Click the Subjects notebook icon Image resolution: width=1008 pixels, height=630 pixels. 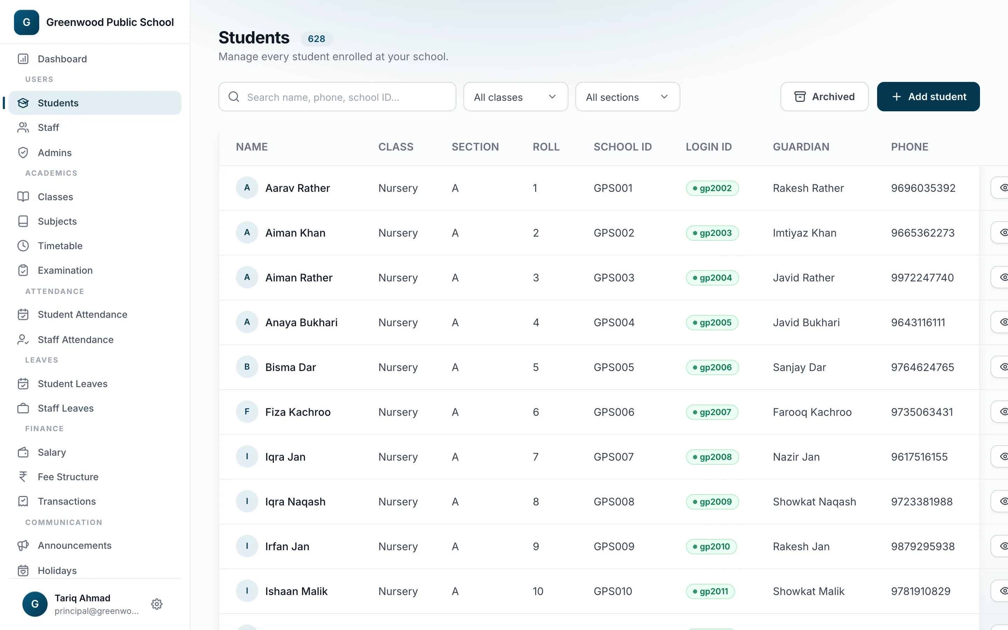click(23, 221)
